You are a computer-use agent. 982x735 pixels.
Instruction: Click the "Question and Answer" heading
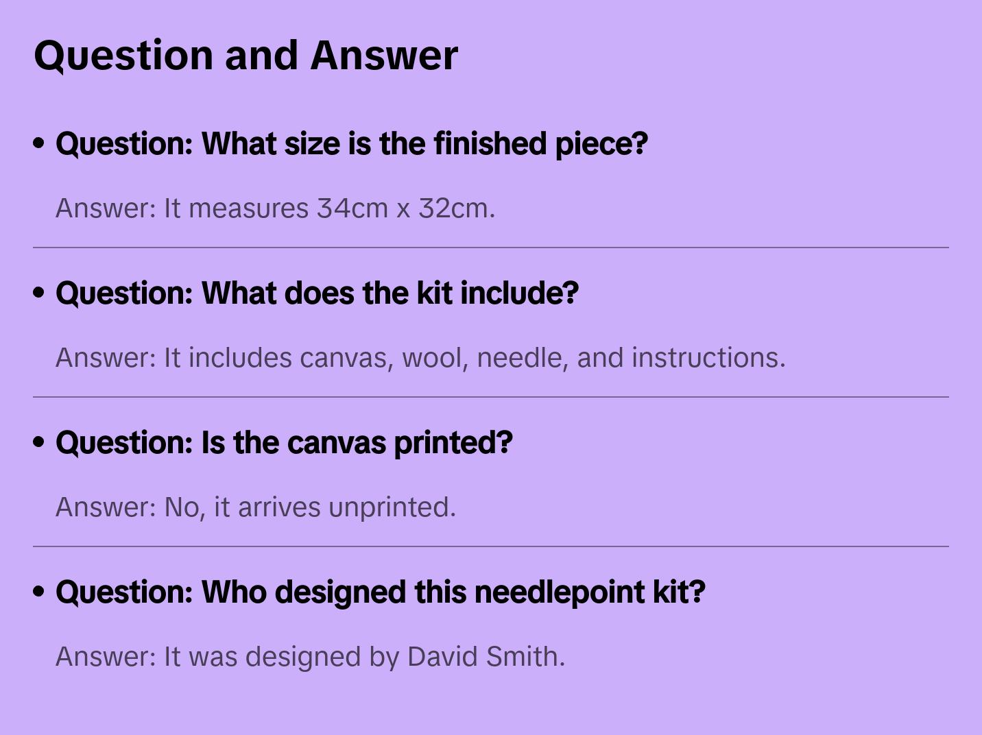[x=245, y=55]
